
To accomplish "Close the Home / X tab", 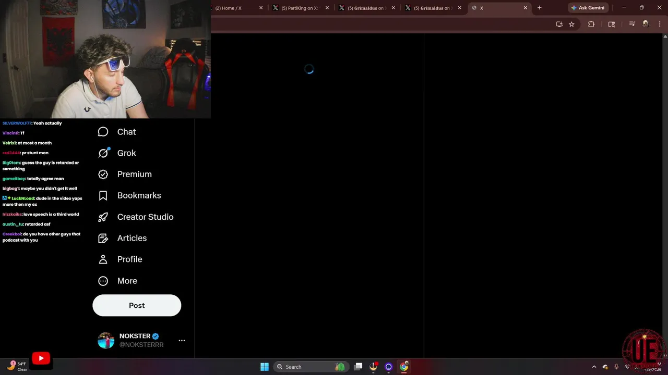I will pyautogui.click(x=261, y=8).
